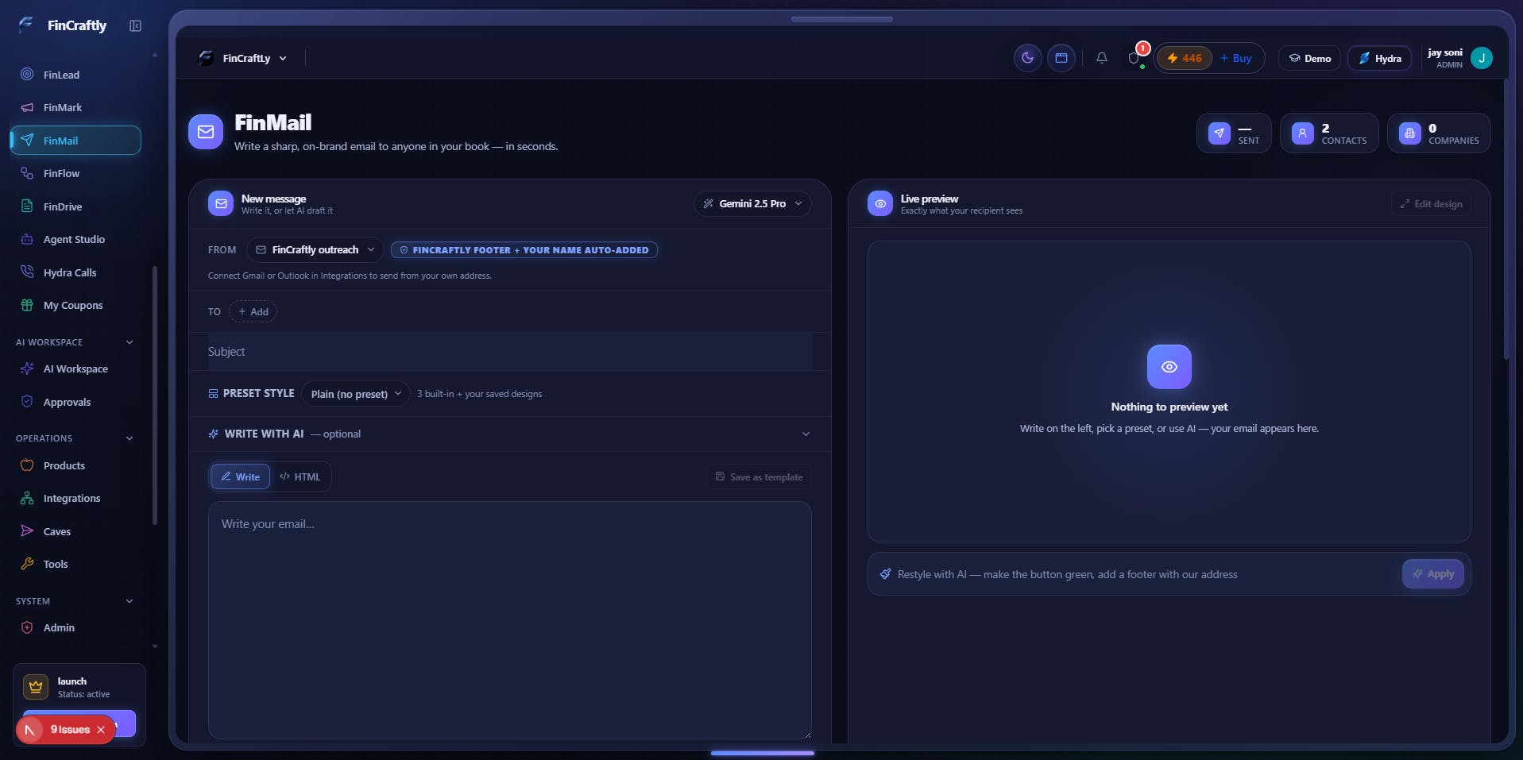Collapse the sidebar with the panel icon

[x=135, y=26]
